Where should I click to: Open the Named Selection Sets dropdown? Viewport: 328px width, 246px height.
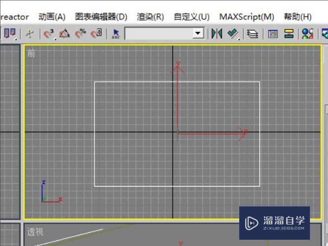pyautogui.click(x=198, y=33)
